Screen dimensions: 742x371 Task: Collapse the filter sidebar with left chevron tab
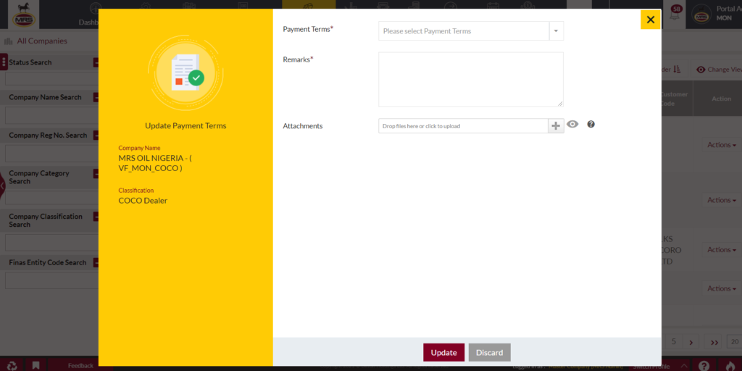pos(2,186)
